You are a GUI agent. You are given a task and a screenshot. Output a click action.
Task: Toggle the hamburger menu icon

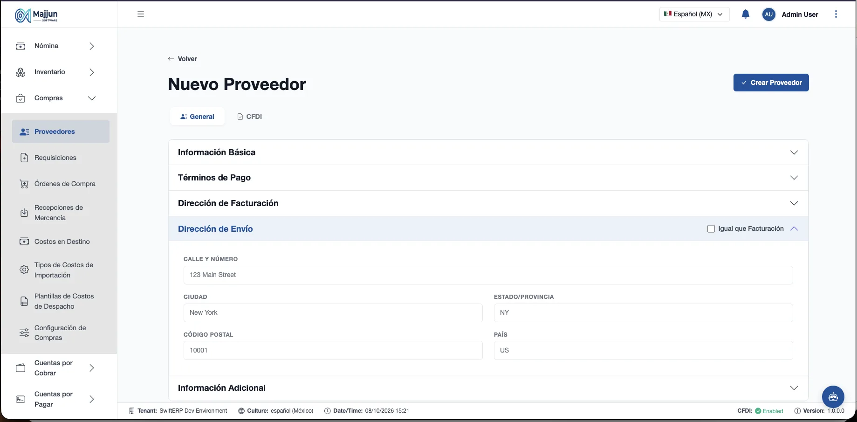[x=141, y=14]
